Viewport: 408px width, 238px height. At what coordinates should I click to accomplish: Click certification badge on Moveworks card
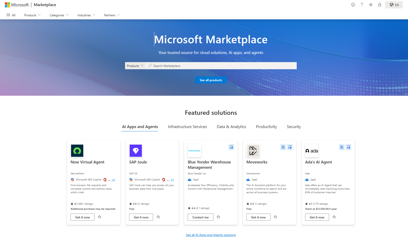[290, 147]
